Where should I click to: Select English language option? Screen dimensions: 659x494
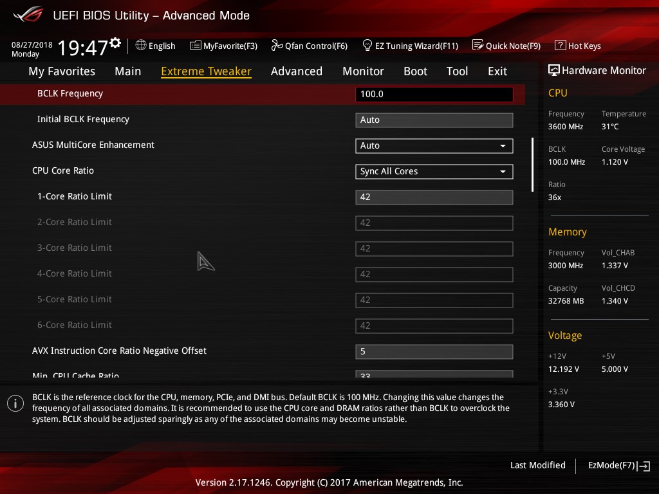[162, 46]
